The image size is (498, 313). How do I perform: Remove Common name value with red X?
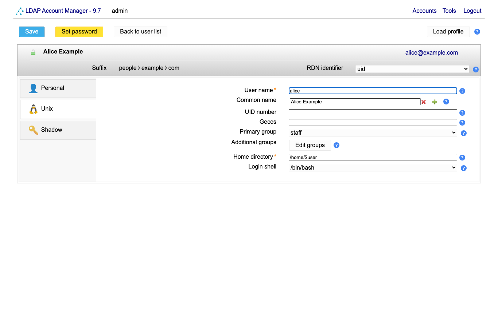[x=424, y=102]
